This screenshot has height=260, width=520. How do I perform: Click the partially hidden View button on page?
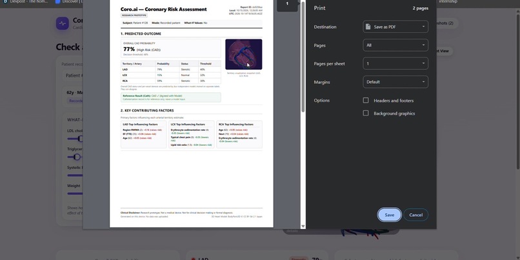[445, 51]
